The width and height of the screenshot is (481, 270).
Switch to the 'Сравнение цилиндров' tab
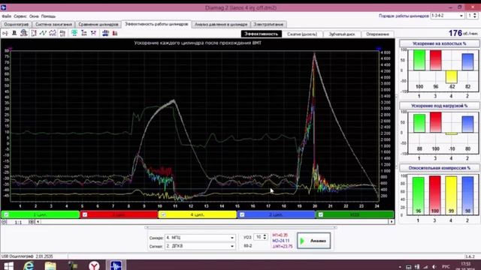(x=98, y=24)
